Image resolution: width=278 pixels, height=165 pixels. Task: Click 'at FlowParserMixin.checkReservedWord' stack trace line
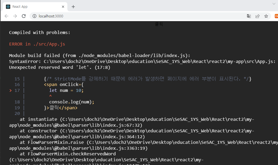68,154
